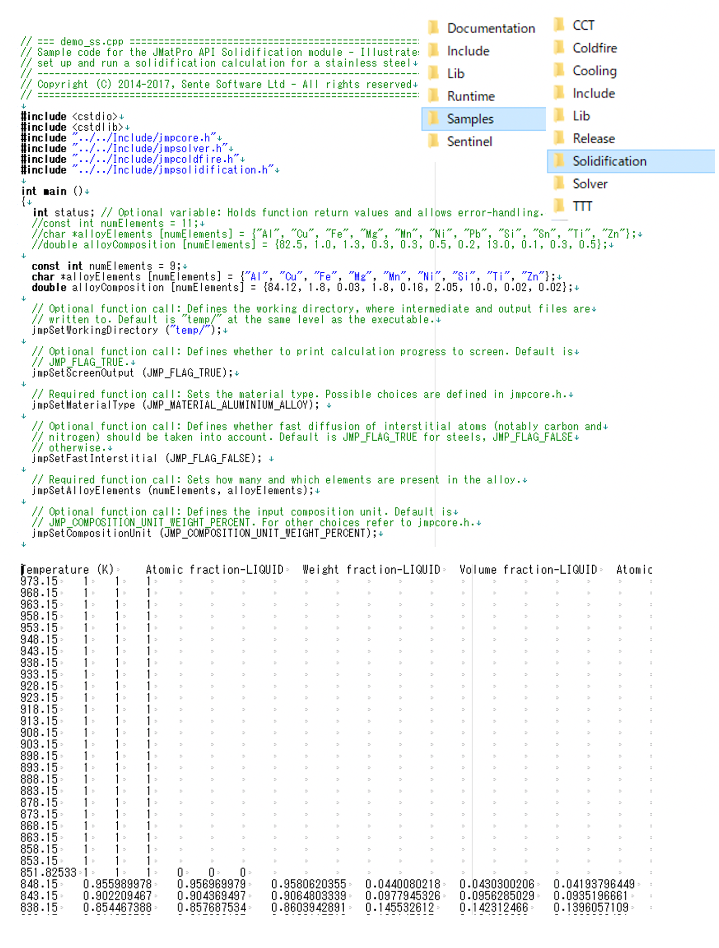
Task: Click the Documentation folder icon
Action: point(434,28)
